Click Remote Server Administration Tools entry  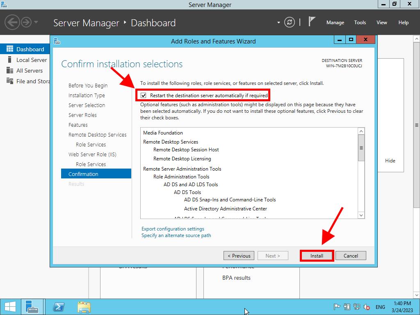tap(182, 169)
